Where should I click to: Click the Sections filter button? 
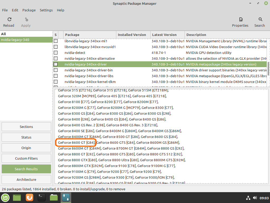tap(26, 127)
